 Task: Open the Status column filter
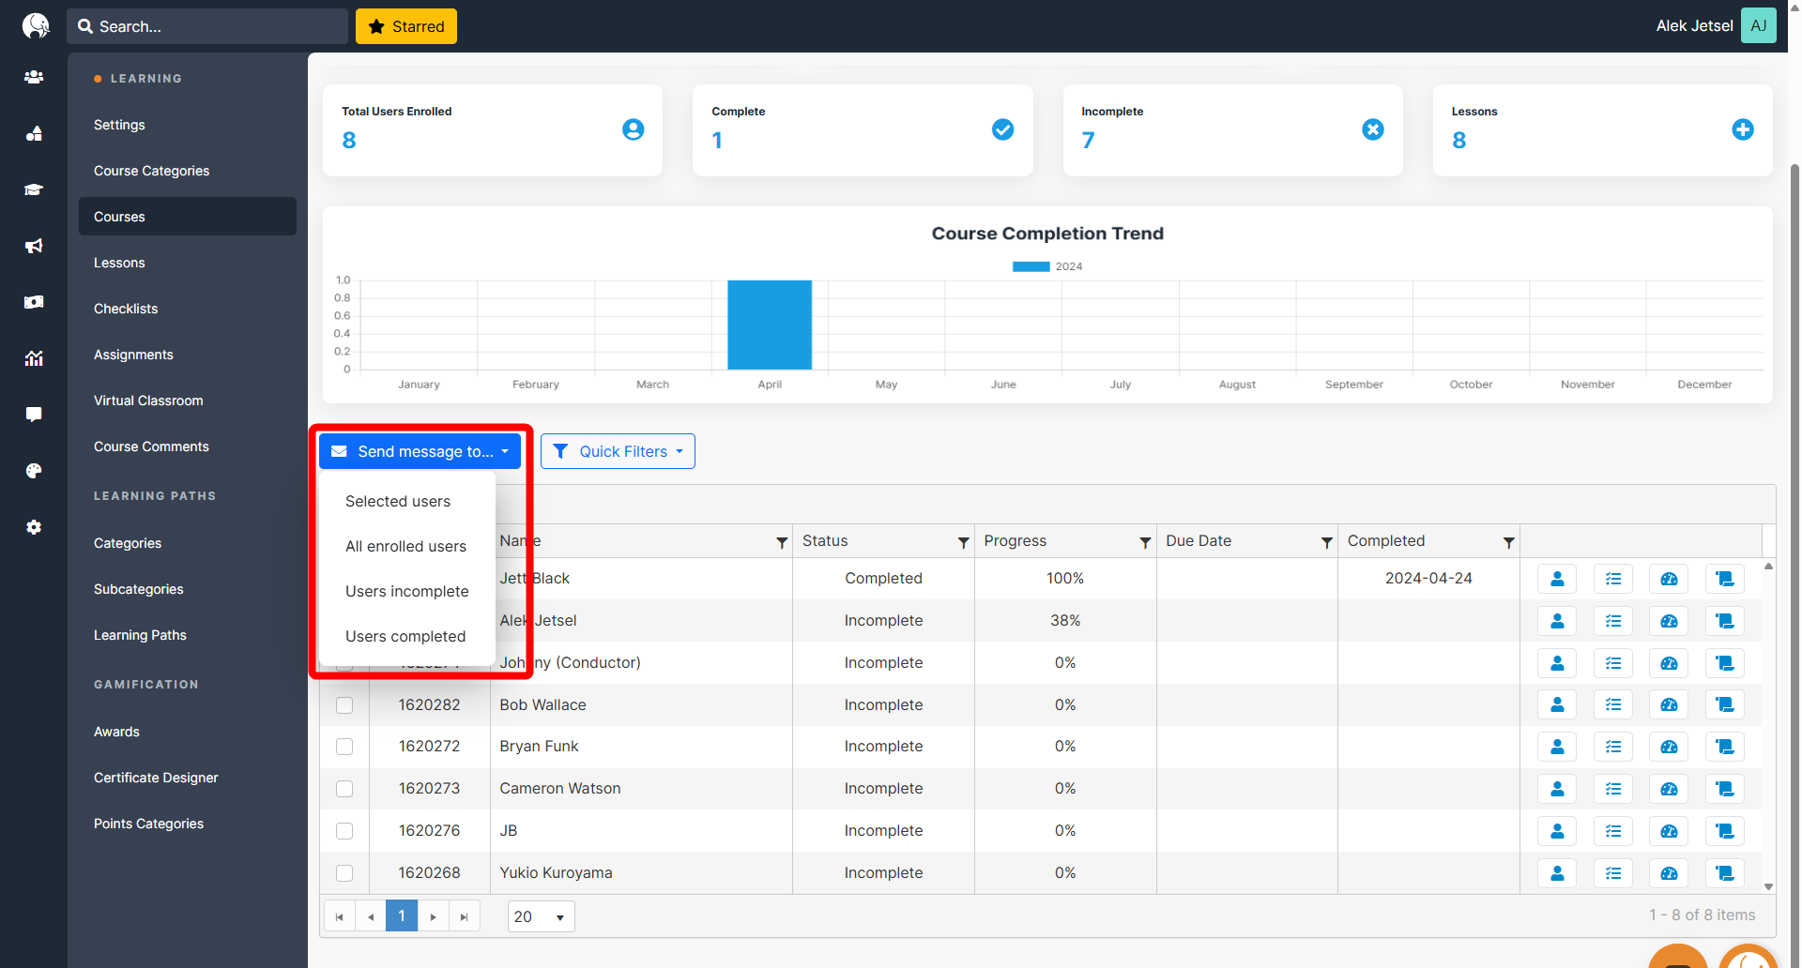tap(963, 542)
